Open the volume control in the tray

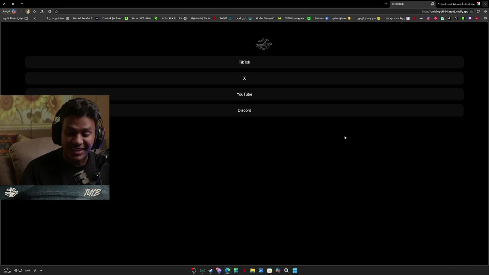tap(16, 270)
